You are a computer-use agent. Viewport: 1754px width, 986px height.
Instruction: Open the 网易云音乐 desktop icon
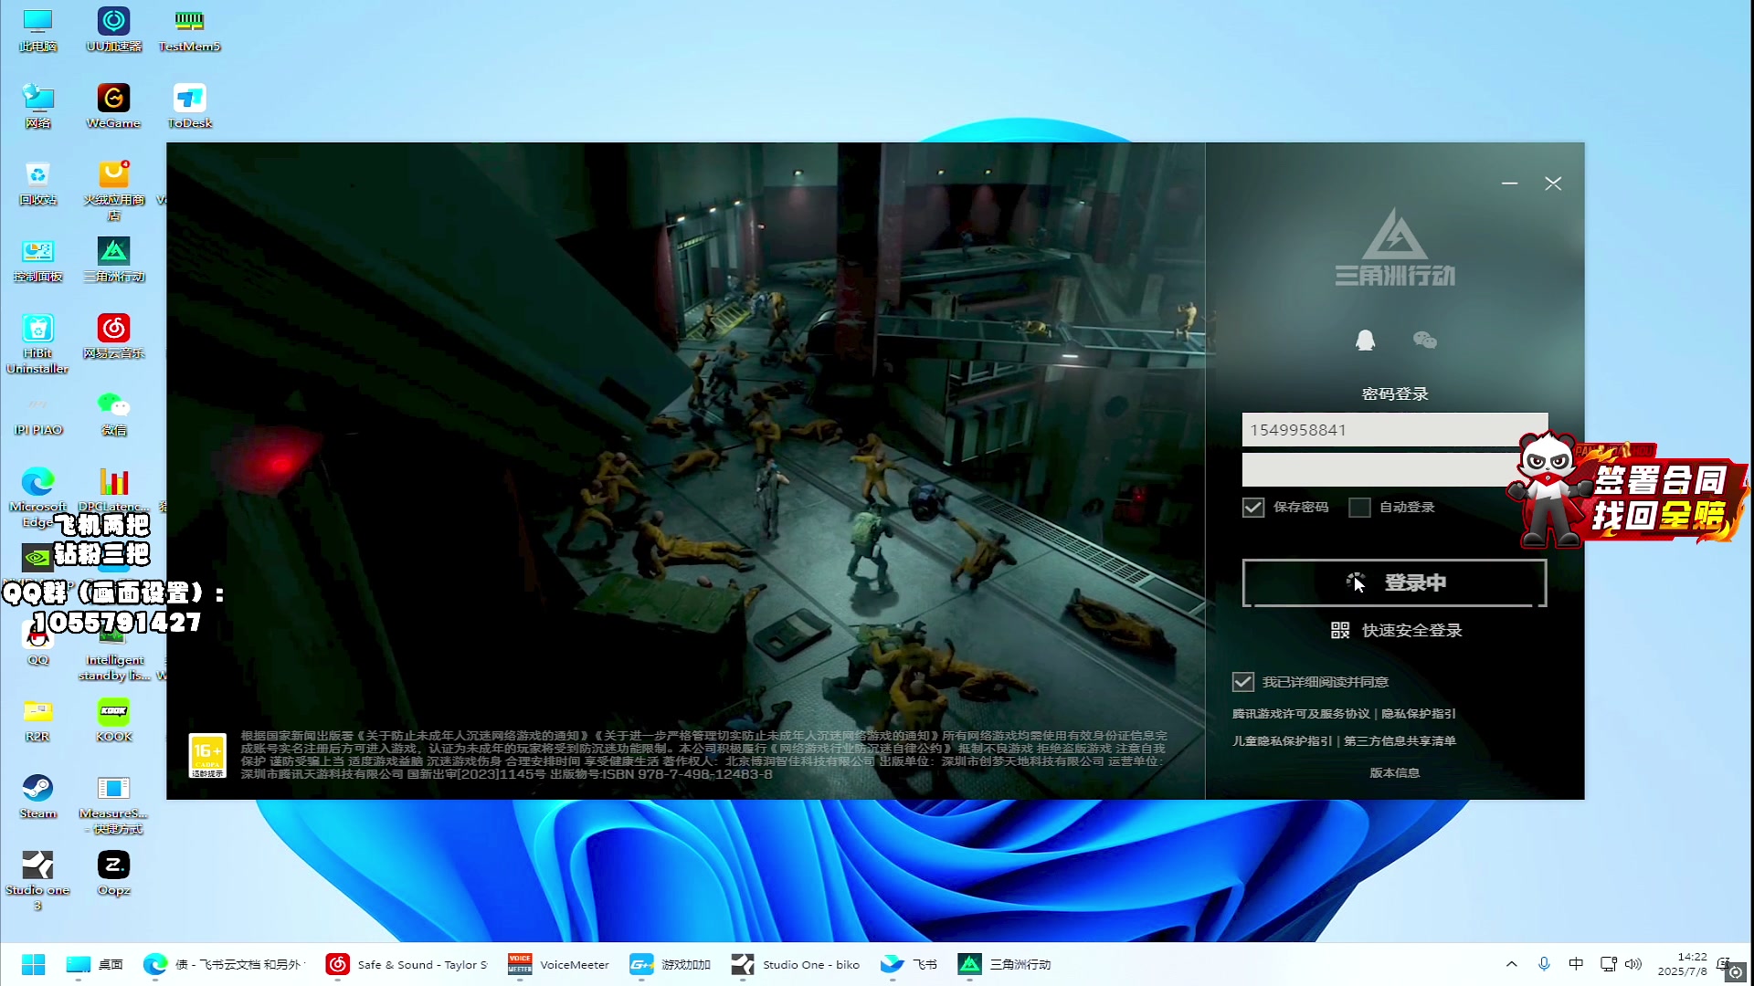(x=113, y=336)
